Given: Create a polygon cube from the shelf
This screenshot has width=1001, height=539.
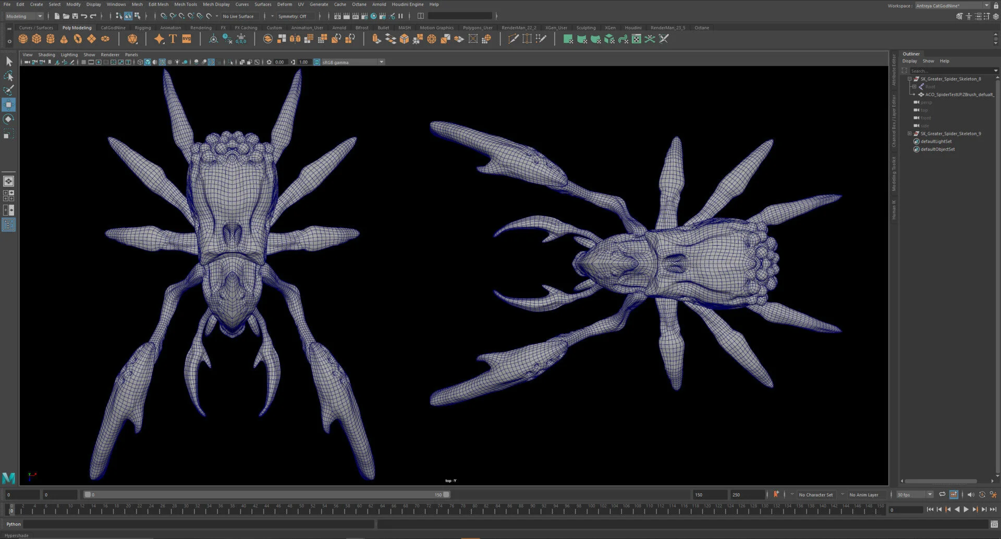Looking at the screenshot, I should 36,39.
